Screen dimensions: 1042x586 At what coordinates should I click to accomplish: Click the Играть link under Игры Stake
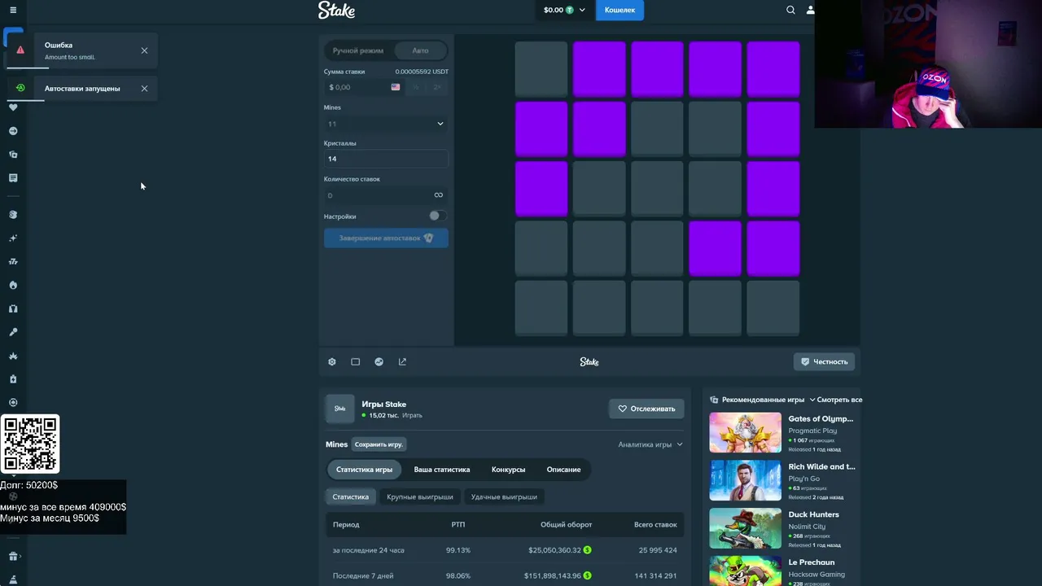(412, 416)
